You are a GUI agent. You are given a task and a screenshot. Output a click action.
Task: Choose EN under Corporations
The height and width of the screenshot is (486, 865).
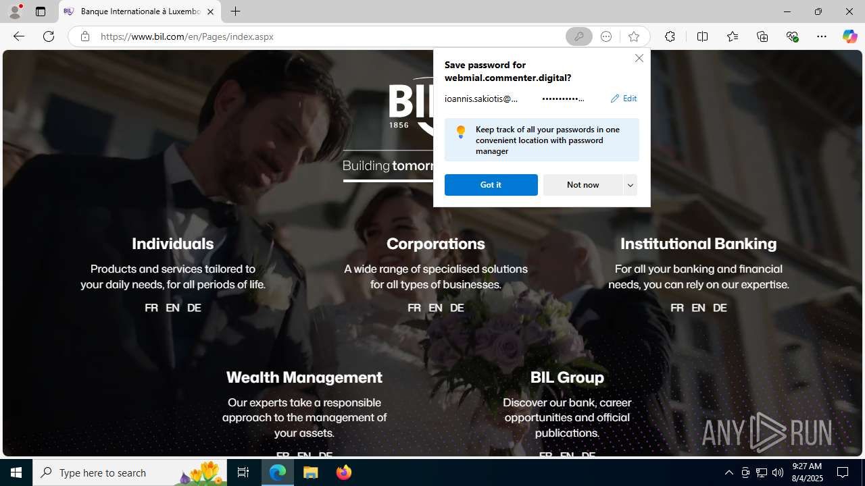435,308
